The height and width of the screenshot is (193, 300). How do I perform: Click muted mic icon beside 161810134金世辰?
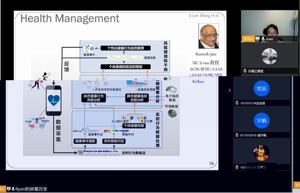pos(237,103)
